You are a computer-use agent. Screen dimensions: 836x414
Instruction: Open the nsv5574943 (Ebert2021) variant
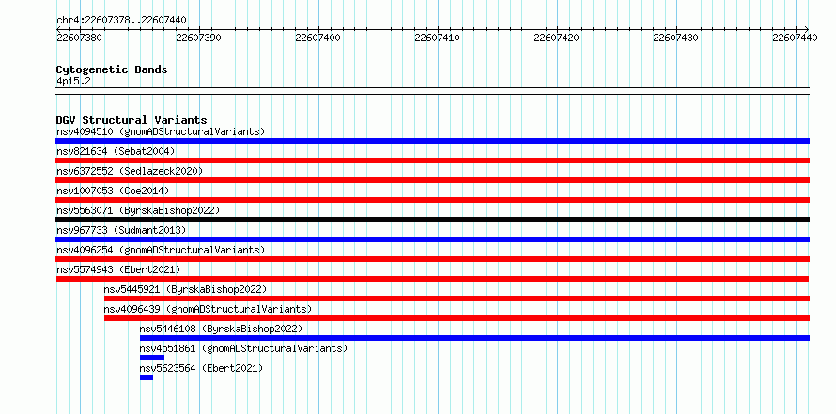(x=118, y=269)
